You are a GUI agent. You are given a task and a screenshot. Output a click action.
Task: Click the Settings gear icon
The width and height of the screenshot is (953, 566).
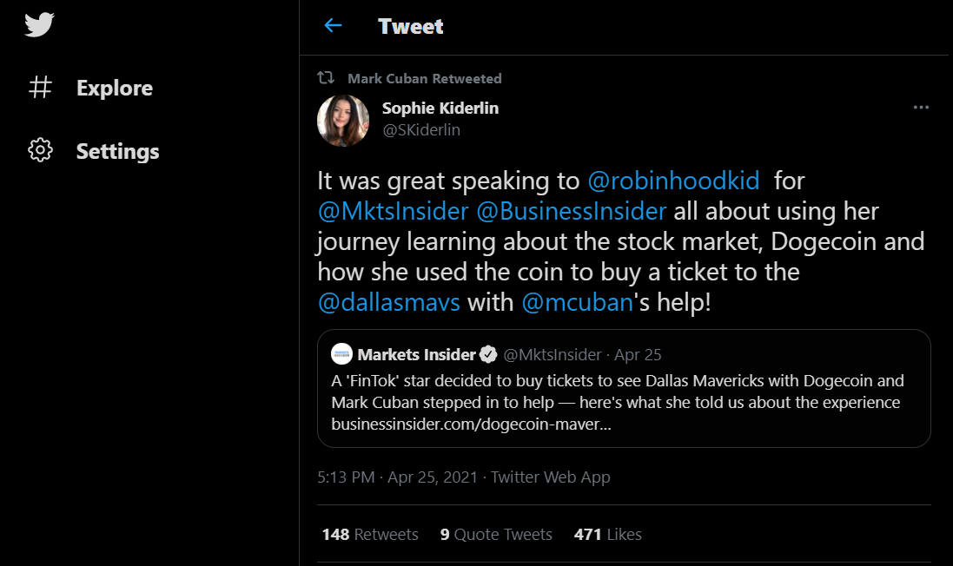coord(40,151)
